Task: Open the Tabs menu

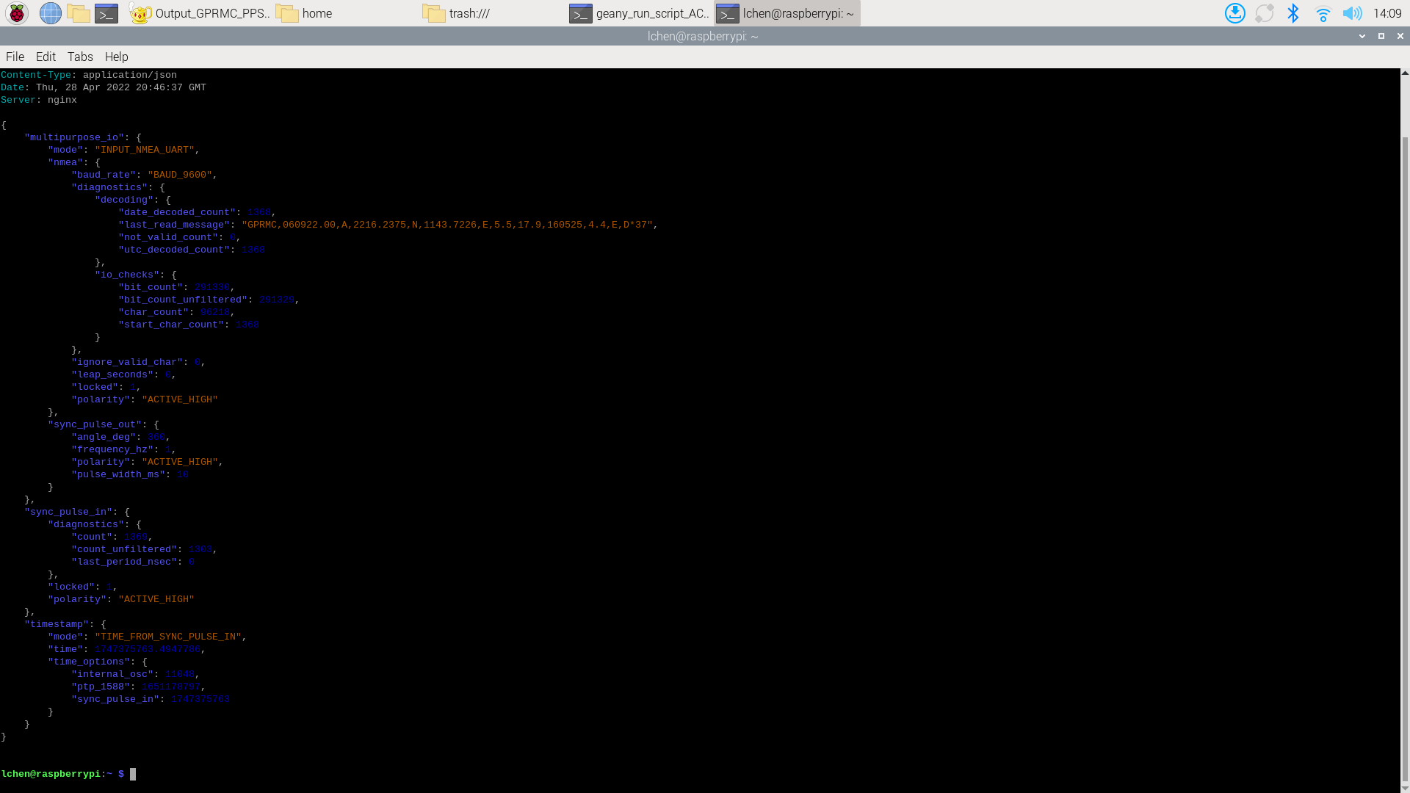Action: pyautogui.click(x=80, y=57)
